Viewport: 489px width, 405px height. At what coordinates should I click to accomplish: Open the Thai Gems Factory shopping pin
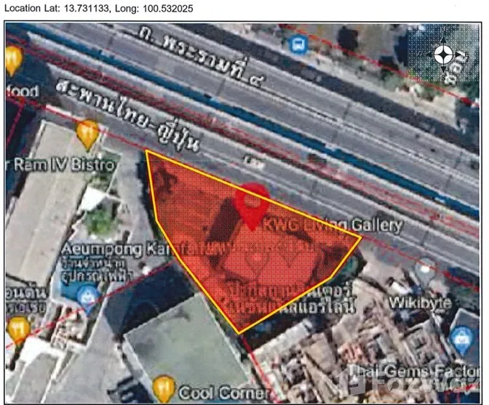[x=460, y=336]
